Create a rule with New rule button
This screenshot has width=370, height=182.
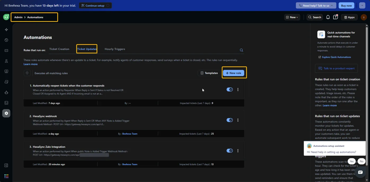[234, 73]
